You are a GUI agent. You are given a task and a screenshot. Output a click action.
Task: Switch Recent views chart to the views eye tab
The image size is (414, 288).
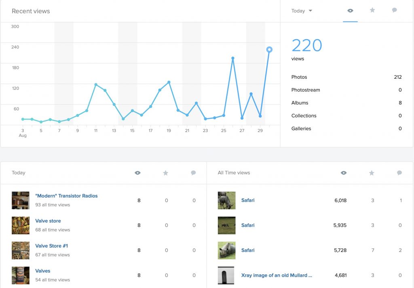click(350, 11)
